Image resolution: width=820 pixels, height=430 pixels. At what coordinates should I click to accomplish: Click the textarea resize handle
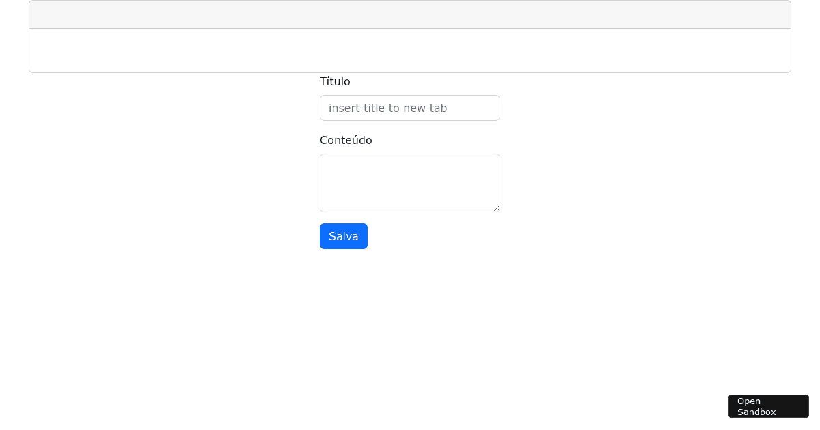tap(497, 209)
